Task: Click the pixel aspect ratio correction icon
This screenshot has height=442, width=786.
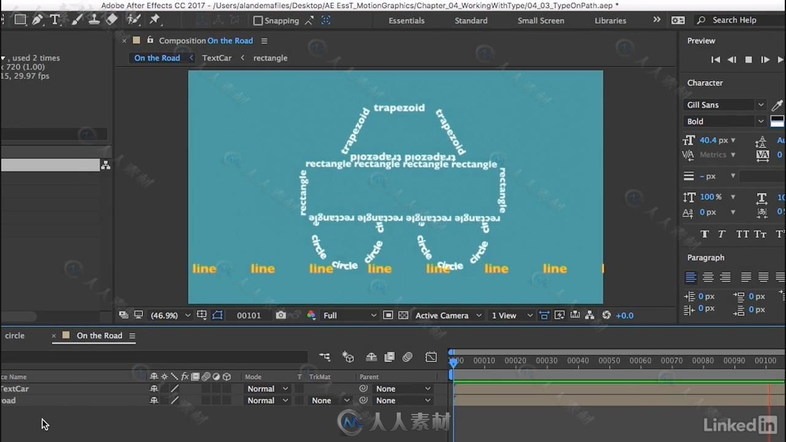Action: pyautogui.click(x=544, y=315)
